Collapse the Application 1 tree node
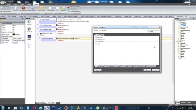196x110 pixels. pyautogui.click(x=176, y=20)
